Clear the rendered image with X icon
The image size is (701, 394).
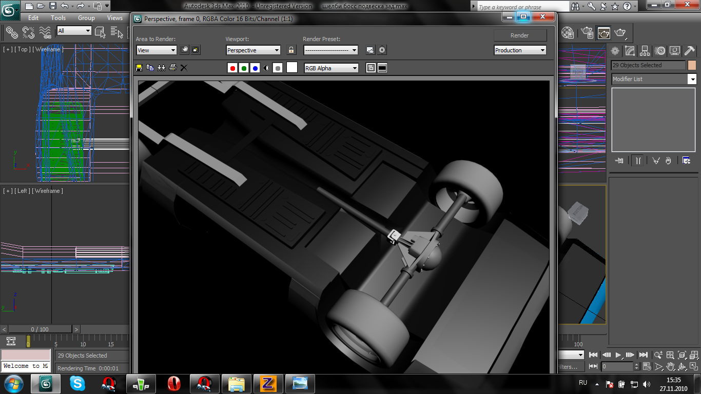(184, 68)
